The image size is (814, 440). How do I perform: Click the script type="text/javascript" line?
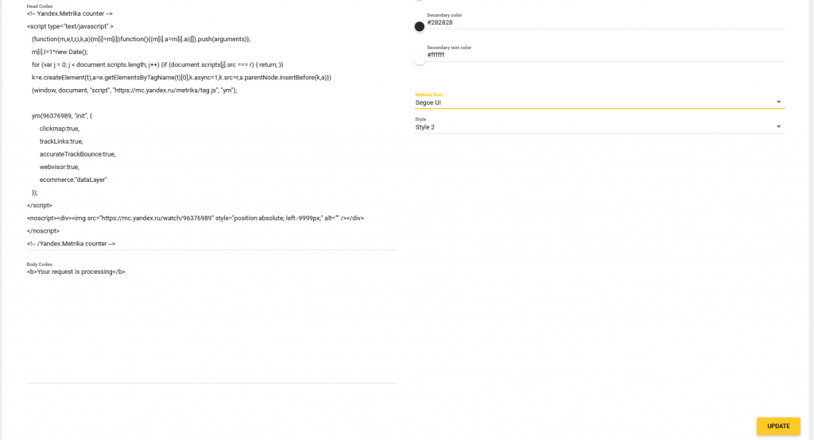70,26
